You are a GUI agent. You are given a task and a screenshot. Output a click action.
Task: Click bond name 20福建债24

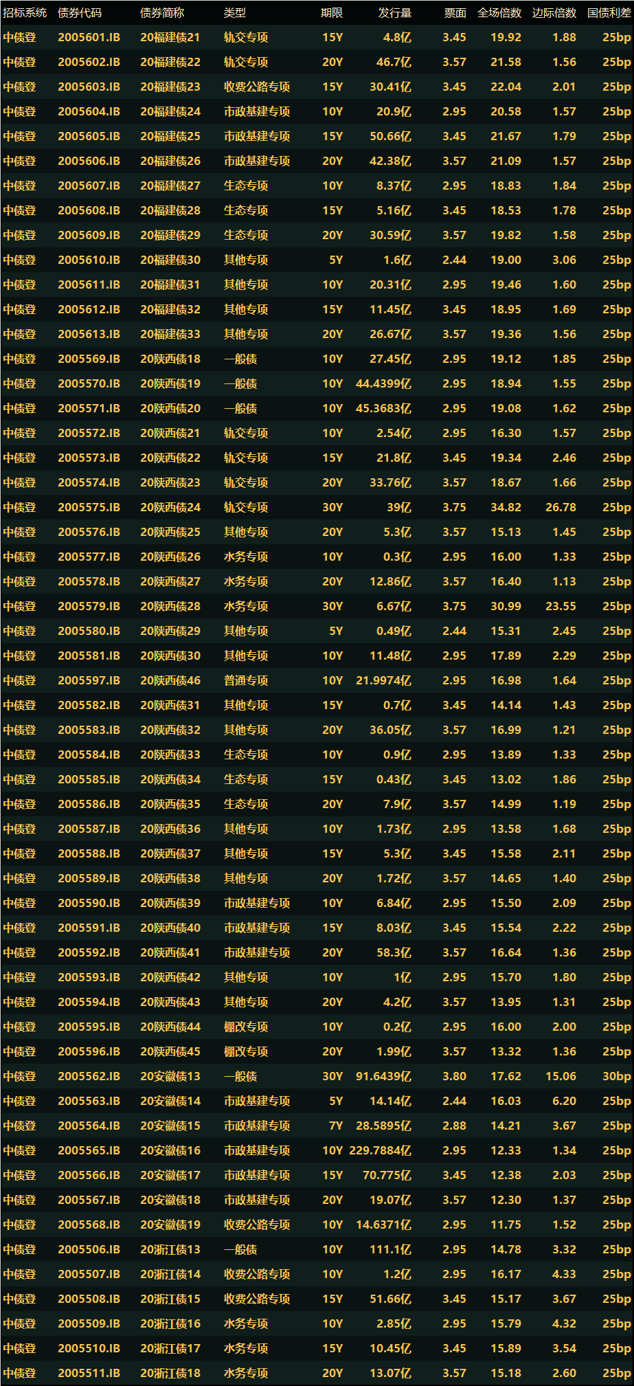(x=170, y=112)
